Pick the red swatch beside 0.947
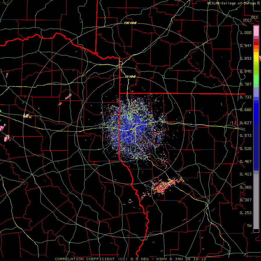The width and height of the screenshot is (261, 261). point(256,43)
